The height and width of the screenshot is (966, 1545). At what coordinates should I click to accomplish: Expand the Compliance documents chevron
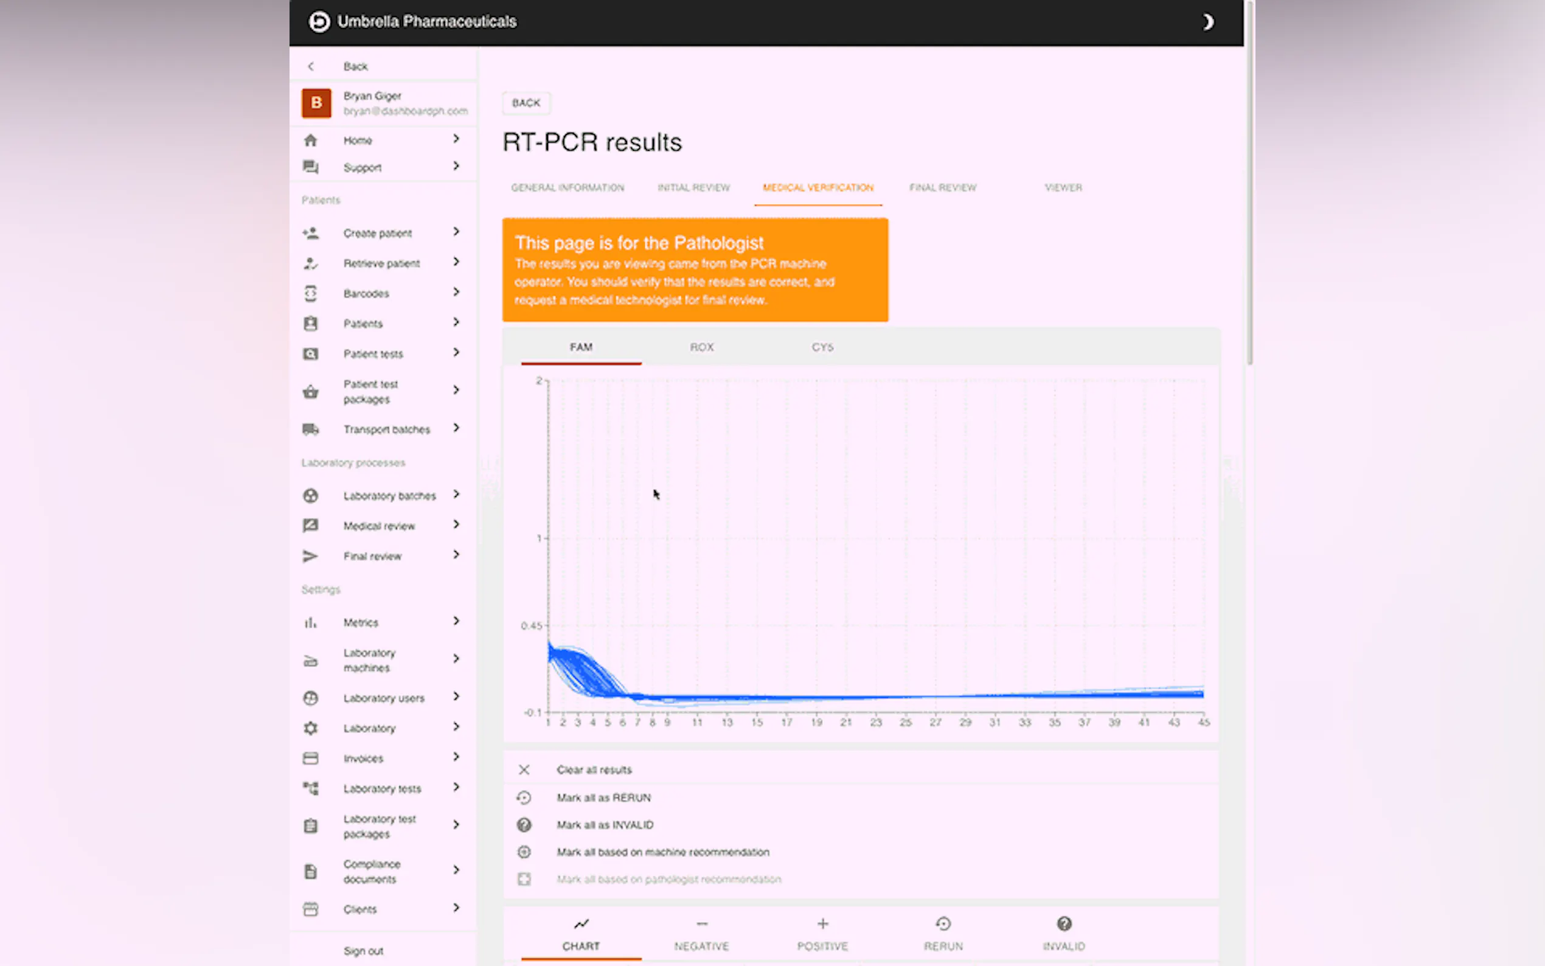pyautogui.click(x=456, y=870)
